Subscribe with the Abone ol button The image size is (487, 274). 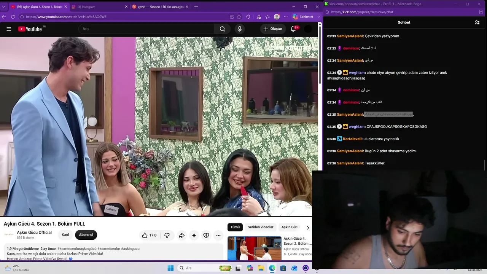(x=86, y=235)
